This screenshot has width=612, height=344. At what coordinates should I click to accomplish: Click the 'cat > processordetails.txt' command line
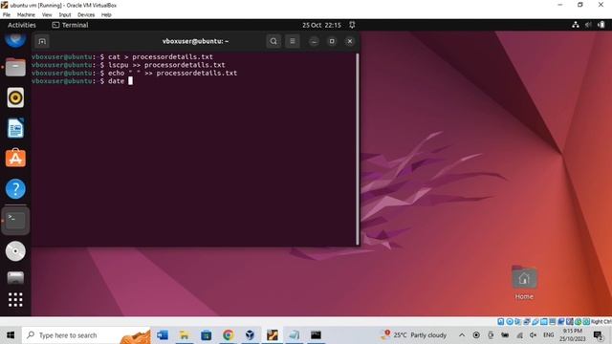pos(122,57)
